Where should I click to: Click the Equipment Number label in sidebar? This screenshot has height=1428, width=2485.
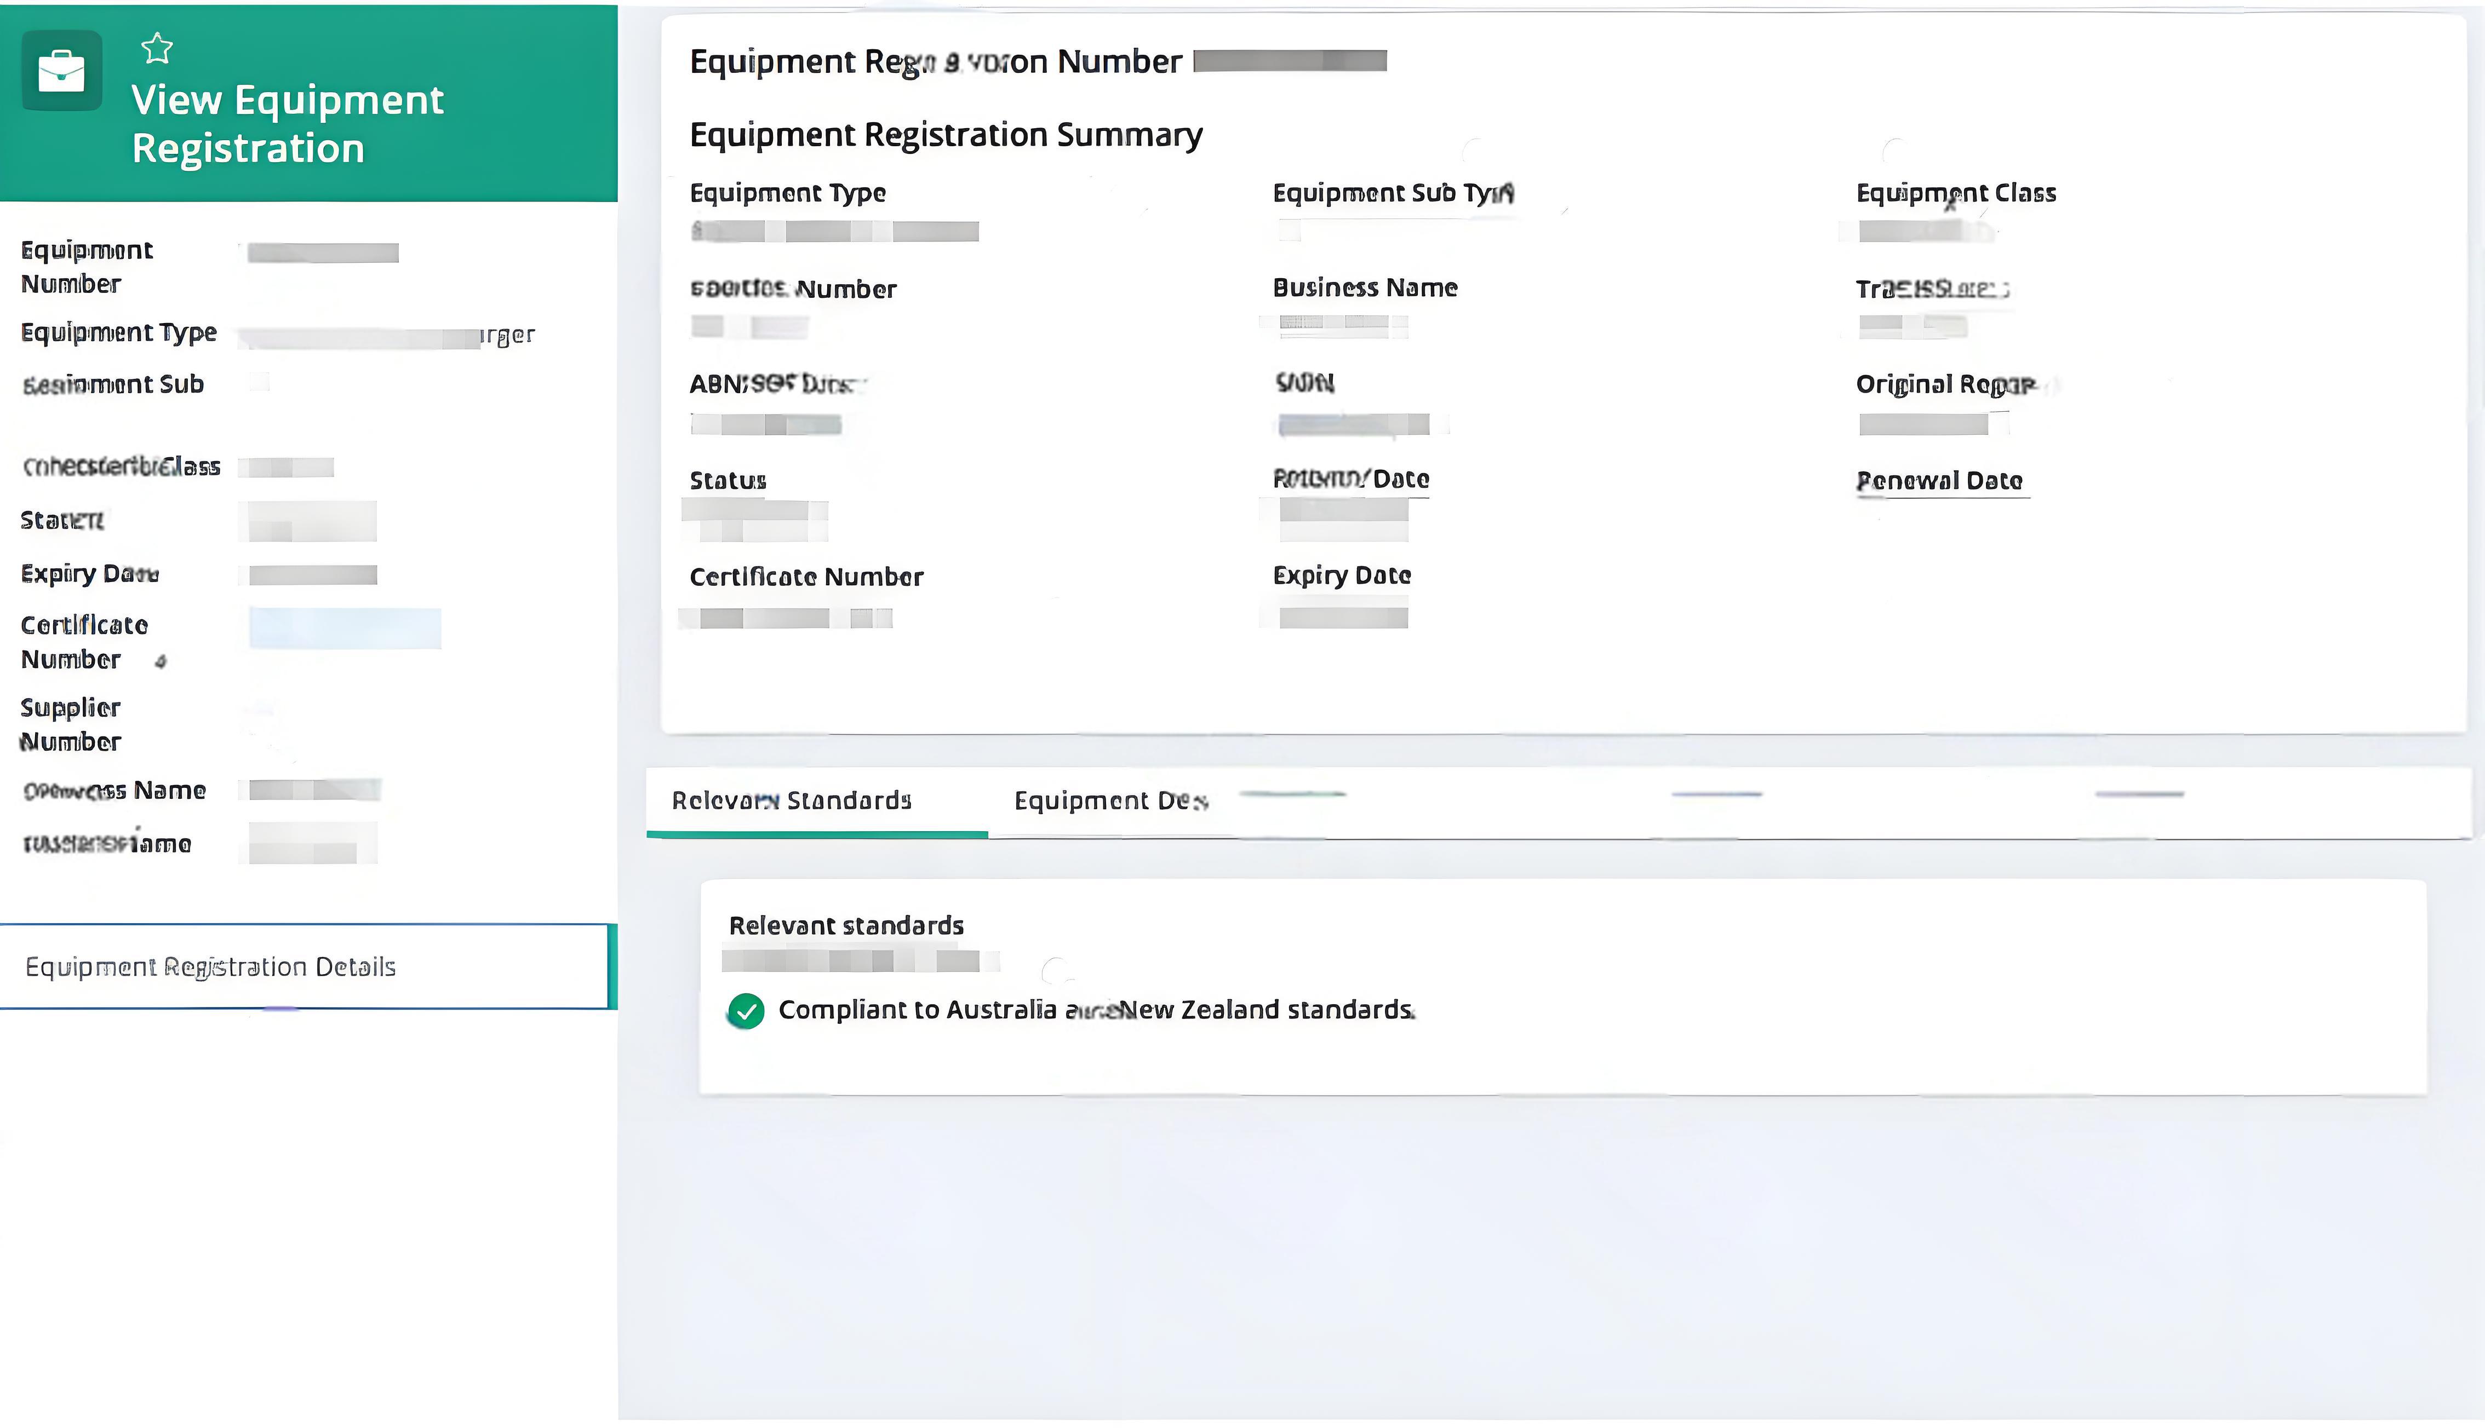(87, 267)
